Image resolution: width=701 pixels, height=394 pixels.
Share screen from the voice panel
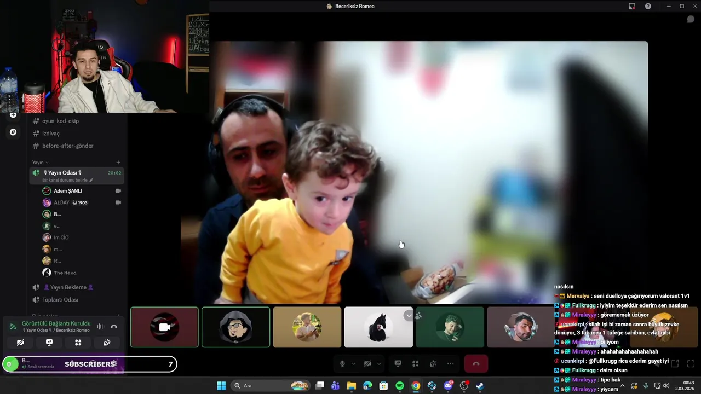coord(49,343)
